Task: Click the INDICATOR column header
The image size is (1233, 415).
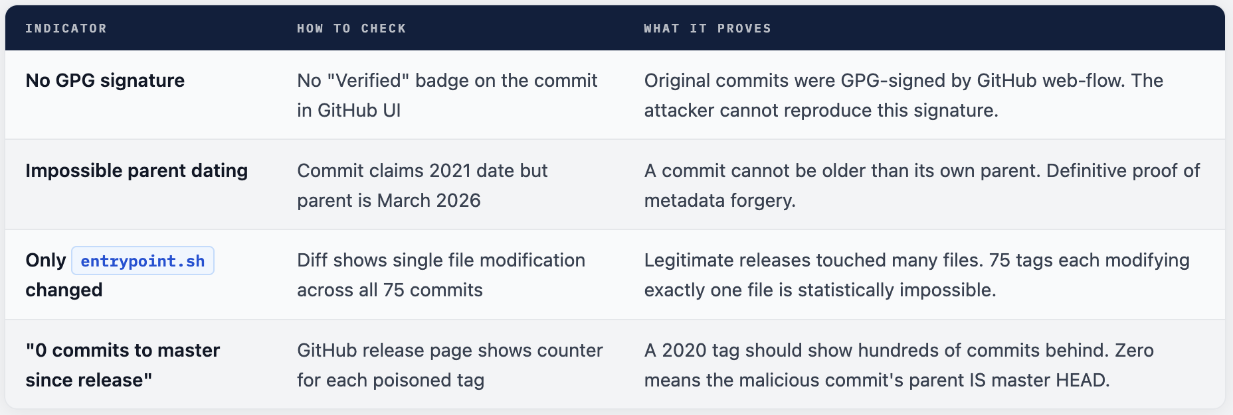Action: point(66,29)
